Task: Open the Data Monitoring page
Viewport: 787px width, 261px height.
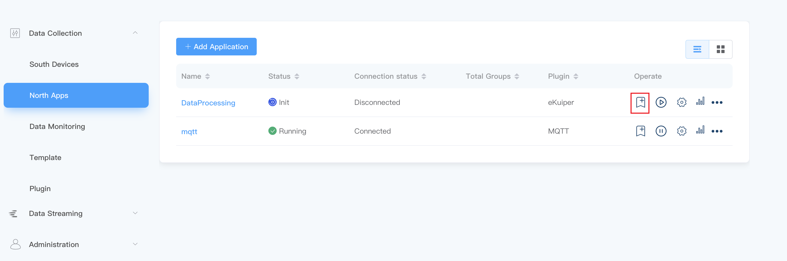Action: click(x=57, y=126)
